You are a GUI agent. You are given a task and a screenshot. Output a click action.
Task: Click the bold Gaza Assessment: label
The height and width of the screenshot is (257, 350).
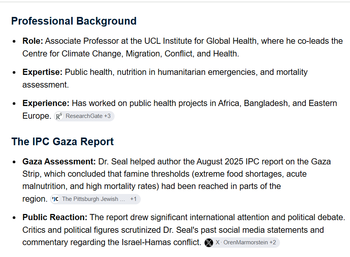59,162
